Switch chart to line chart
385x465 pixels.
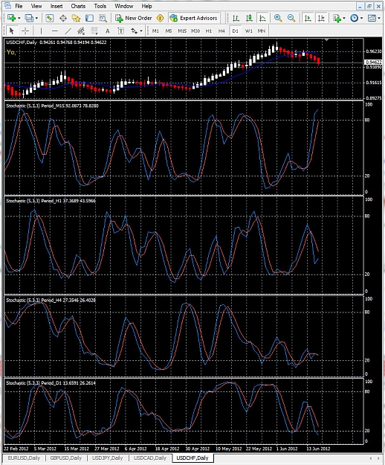[x=262, y=18]
